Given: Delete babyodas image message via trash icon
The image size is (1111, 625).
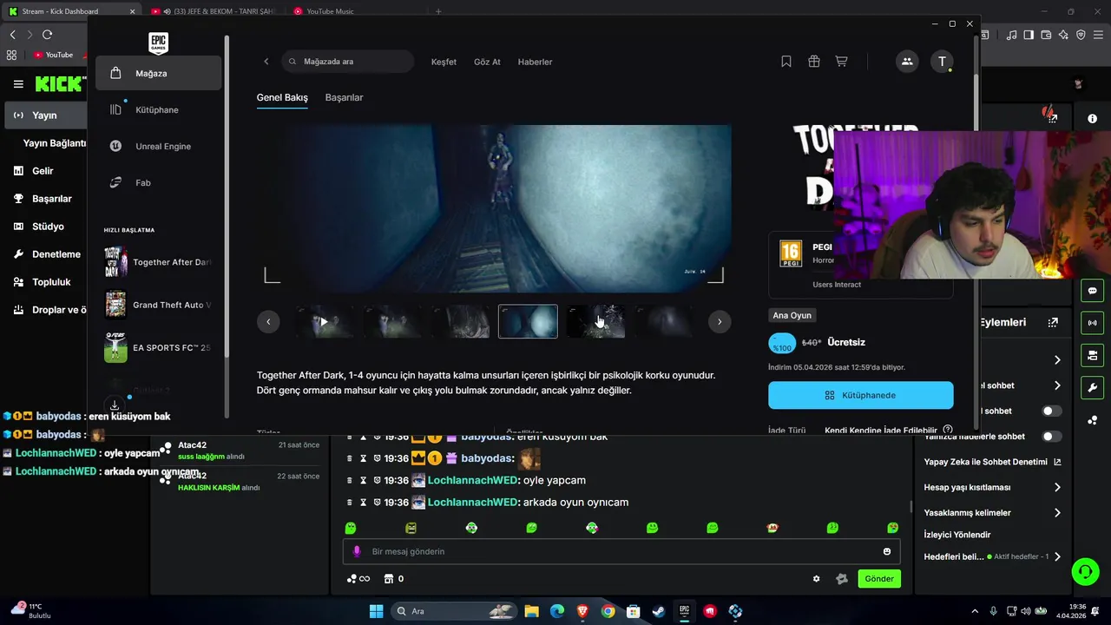Looking at the screenshot, I should 350,458.
